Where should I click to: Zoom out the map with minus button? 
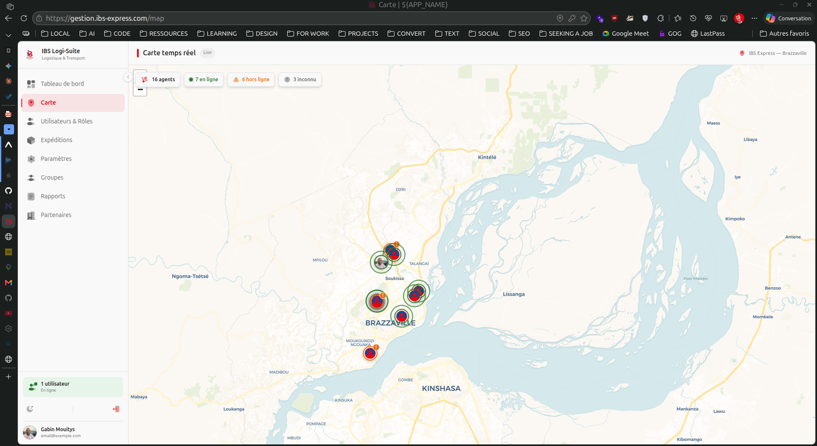tap(140, 89)
